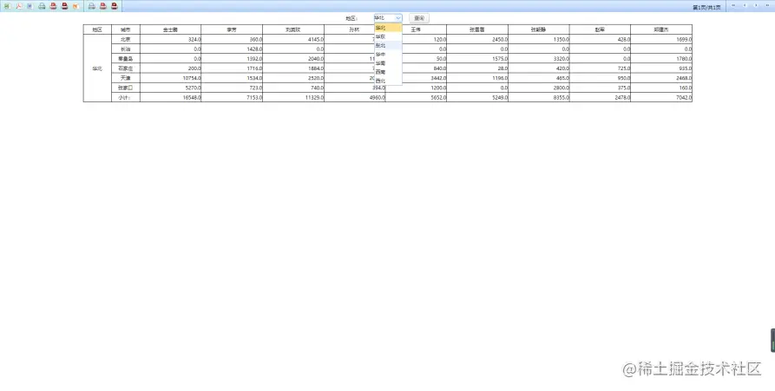775x391 pixels.
Task: Click the 地区 column header
Action: 97,29
